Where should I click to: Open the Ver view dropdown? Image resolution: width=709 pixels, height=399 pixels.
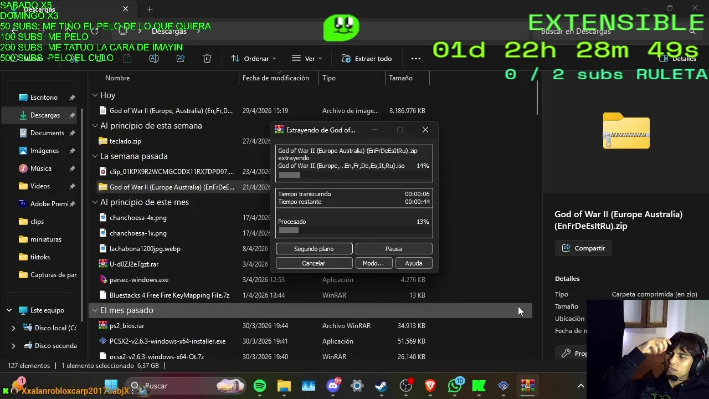pyautogui.click(x=307, y=58)
